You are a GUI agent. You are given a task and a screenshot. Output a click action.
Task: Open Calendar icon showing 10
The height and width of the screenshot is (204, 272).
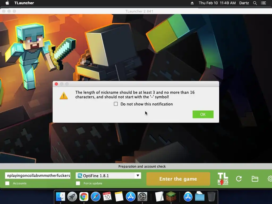107,197
